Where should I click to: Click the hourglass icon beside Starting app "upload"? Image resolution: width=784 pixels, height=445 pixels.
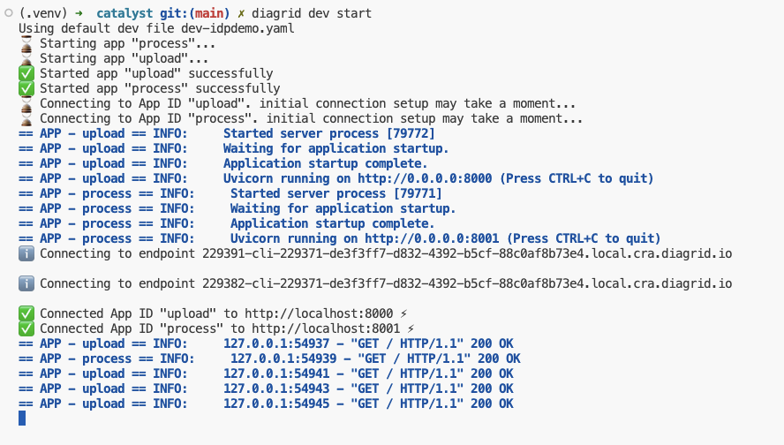pos(26,58)
